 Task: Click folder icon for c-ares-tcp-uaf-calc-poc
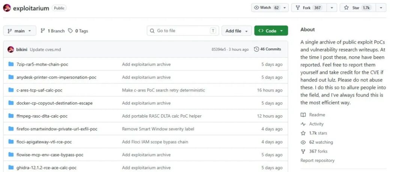[11, 90]
